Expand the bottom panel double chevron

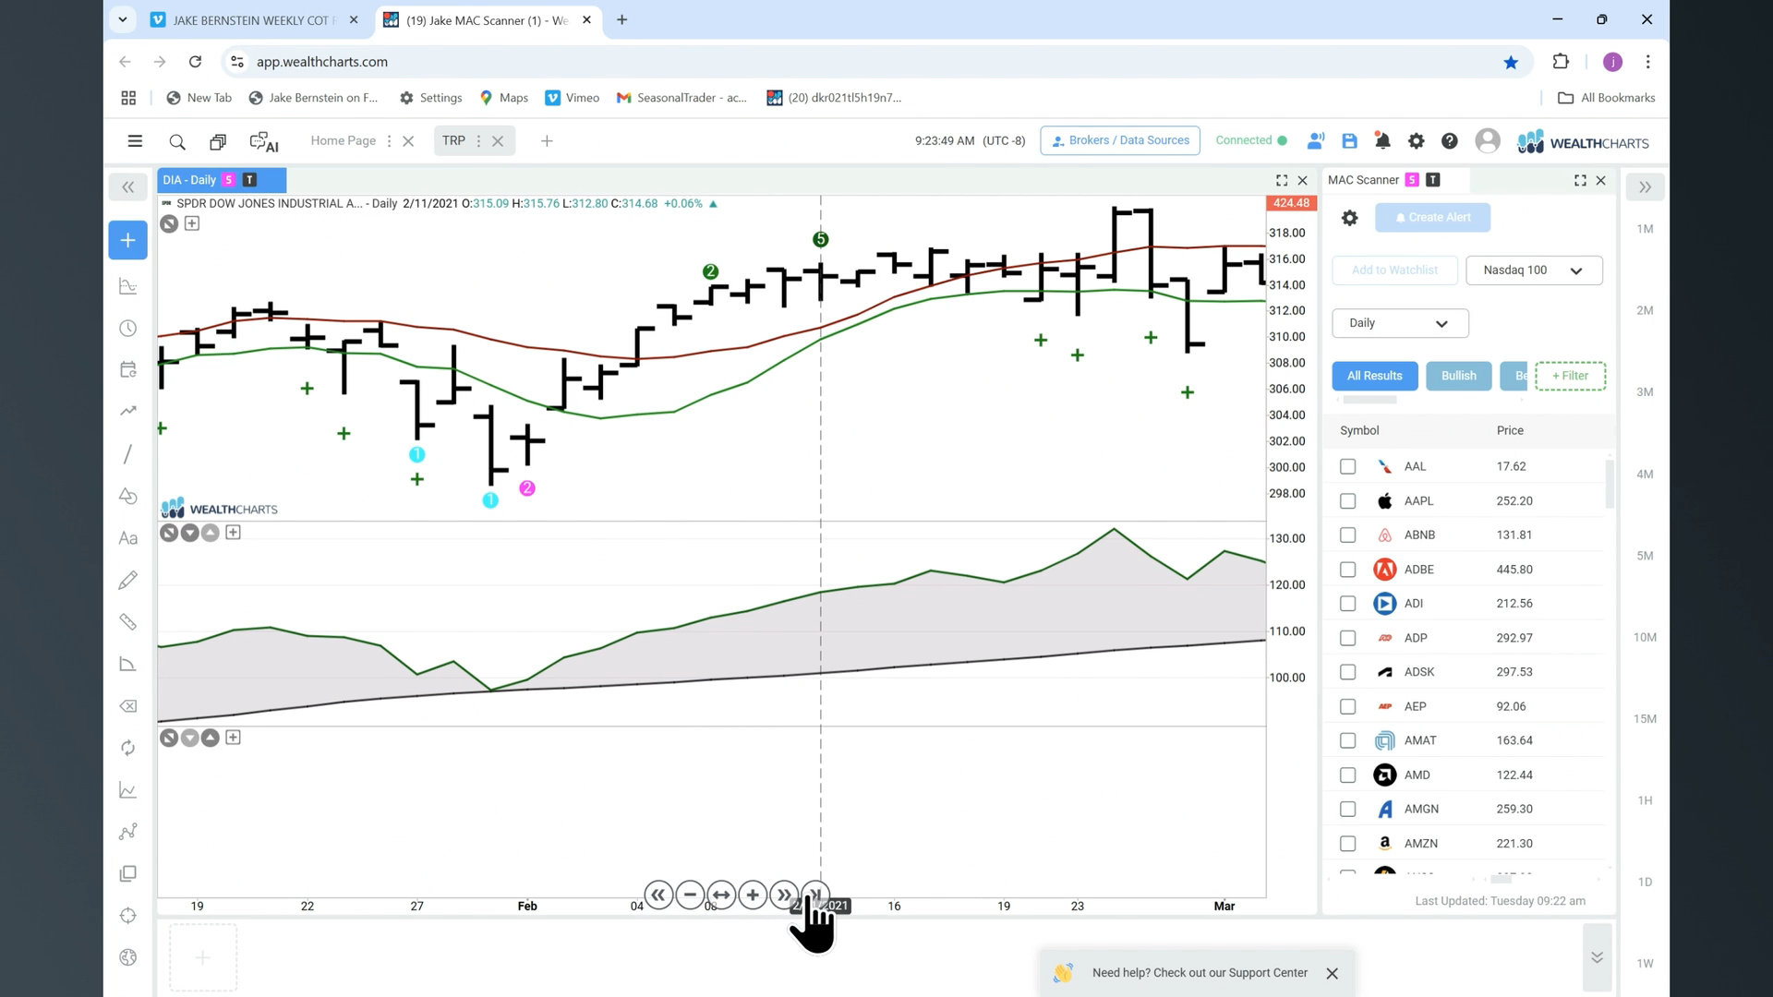click(1597, 957)
